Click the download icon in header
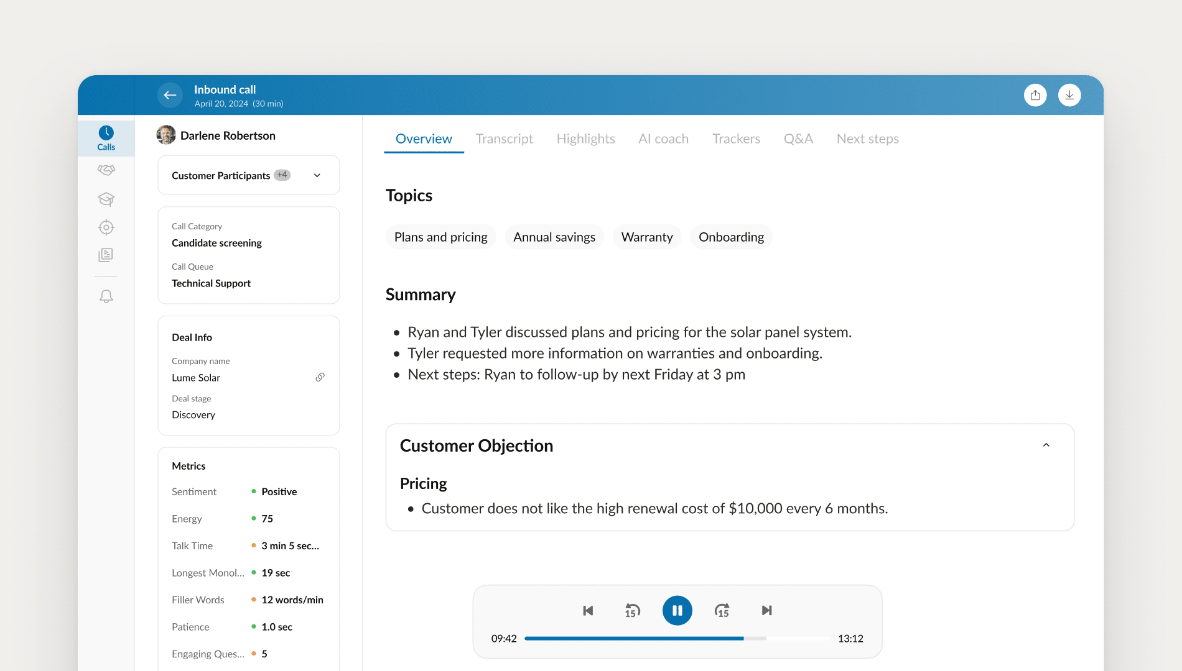The image size is (1182, 671). click(x=1069, y=95)
